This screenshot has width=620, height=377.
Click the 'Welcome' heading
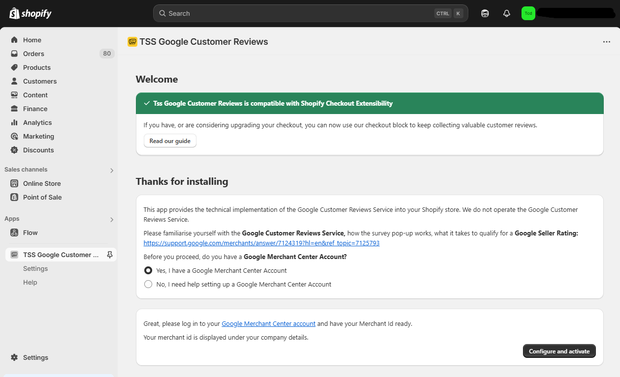pos(157,79)
